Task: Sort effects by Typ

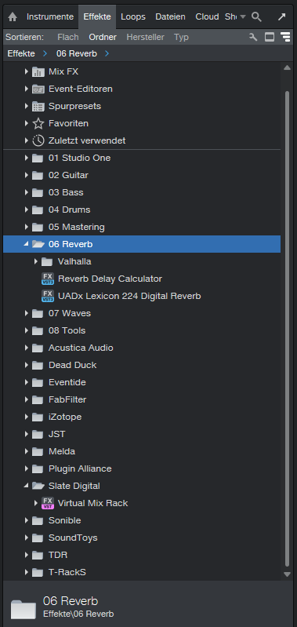Action: point(181,37)
